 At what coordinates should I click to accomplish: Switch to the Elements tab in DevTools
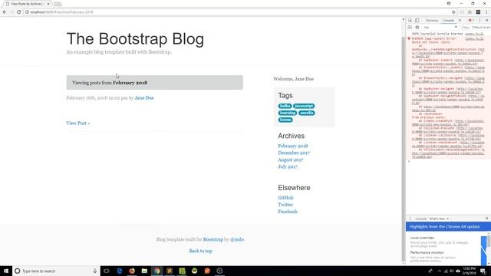click(x=432, y=21)
